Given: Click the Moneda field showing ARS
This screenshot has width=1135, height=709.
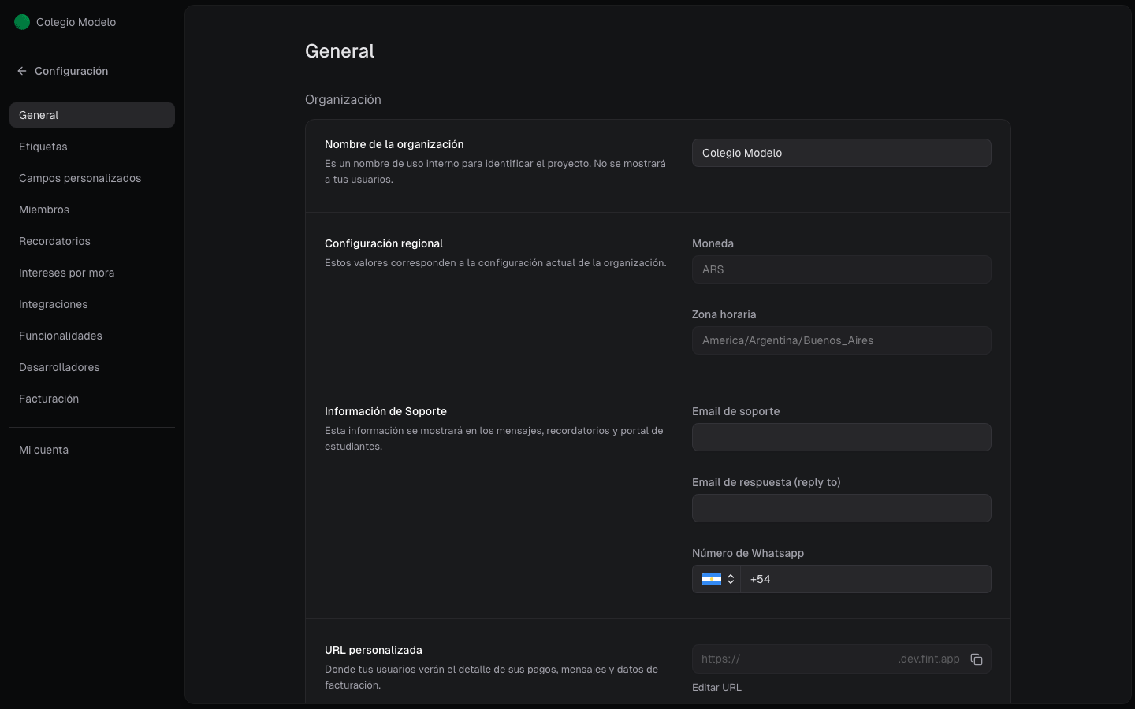Looking at the screenshot, I should pos(842,269).
